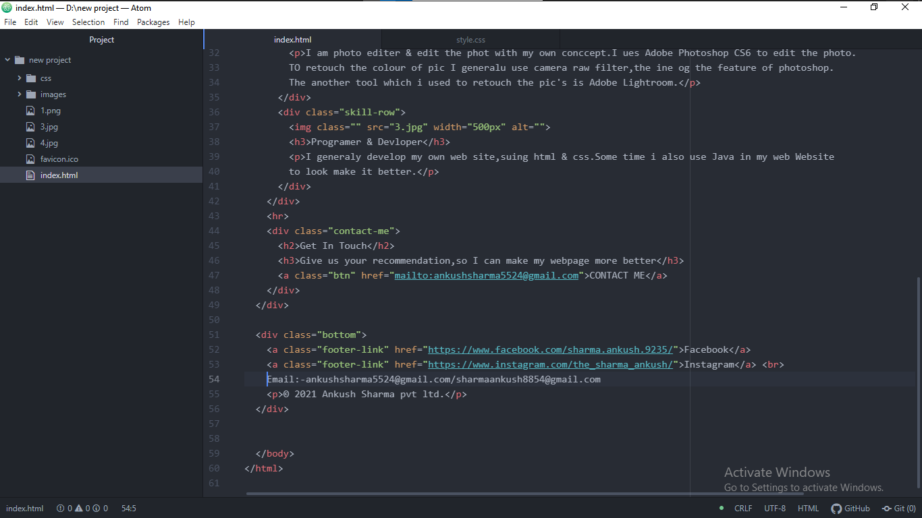Click the editor horizontal scrollbar thumb

[525, 494]
